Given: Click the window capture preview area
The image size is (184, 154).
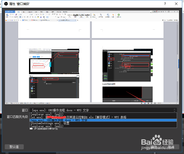Looking at the screenshot, I should coord(92,57).
